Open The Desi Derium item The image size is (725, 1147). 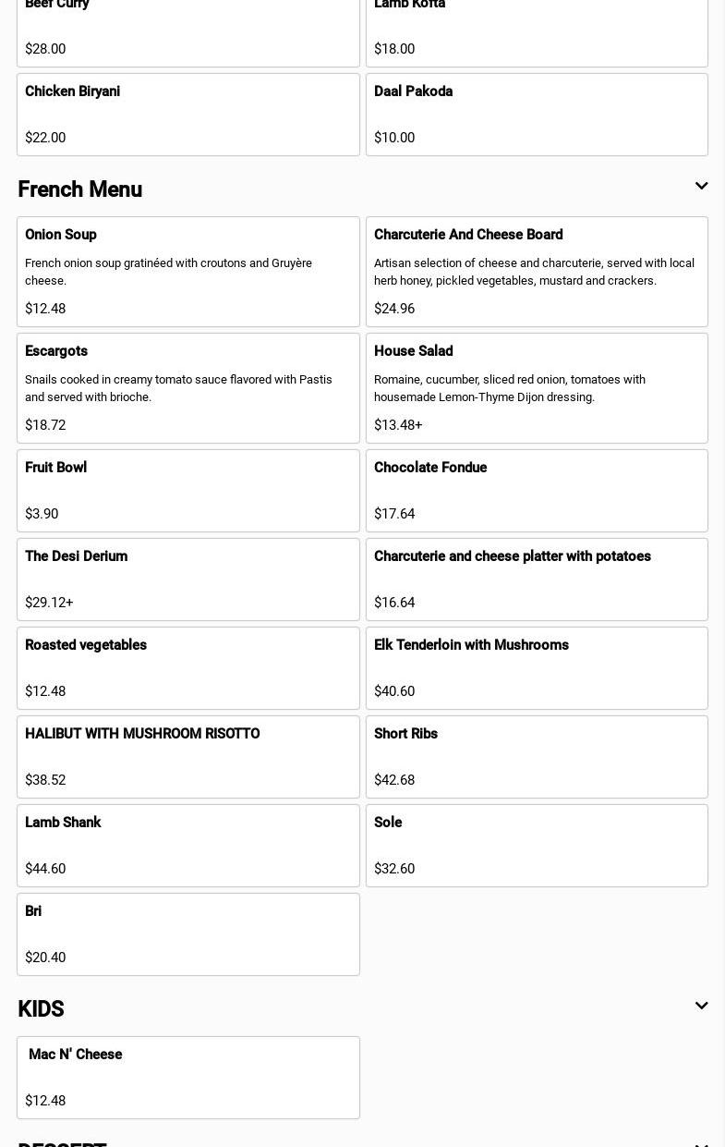point(187,580)
